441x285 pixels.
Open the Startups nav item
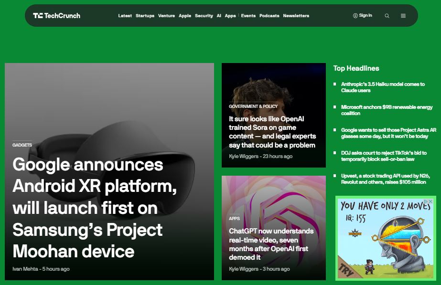tap(145, 16)
